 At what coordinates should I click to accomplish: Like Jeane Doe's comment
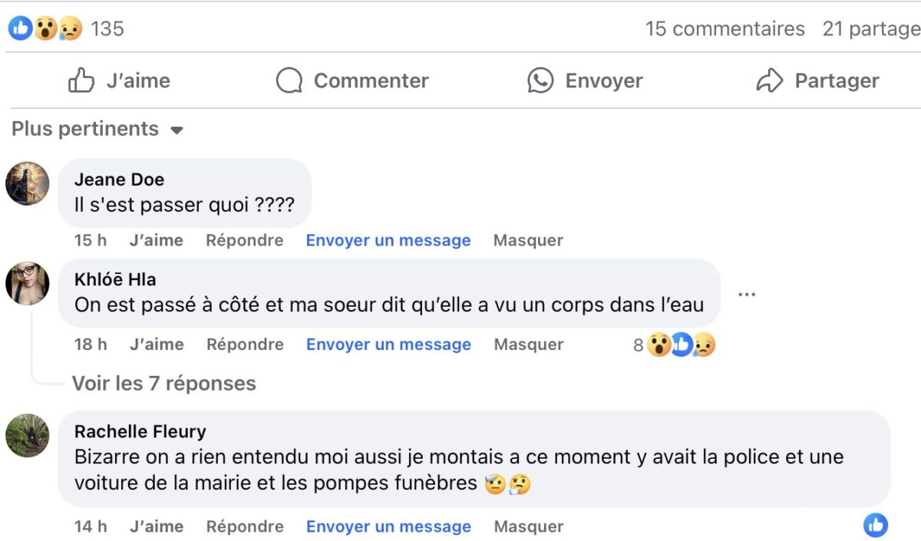click(157, 240)
